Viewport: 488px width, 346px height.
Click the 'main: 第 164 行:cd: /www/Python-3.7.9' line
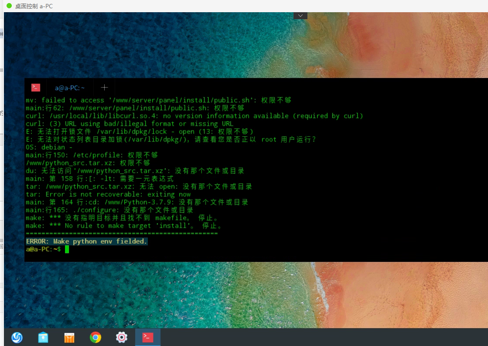pos(137,202)
